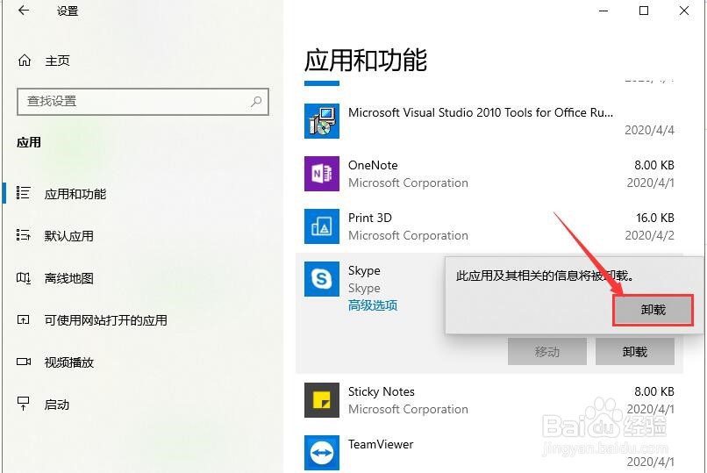The height and width of the screenshot is (473, 707).
Task: Click Print 3D size 16.0 KB
Action: click(655, 218)
